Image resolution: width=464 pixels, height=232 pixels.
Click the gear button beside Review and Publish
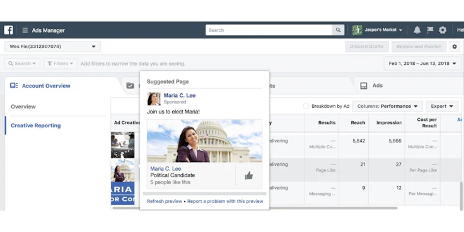click(455, 47)
